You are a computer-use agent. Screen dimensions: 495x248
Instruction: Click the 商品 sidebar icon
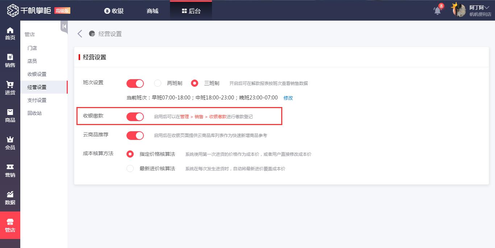pos(10,116)
